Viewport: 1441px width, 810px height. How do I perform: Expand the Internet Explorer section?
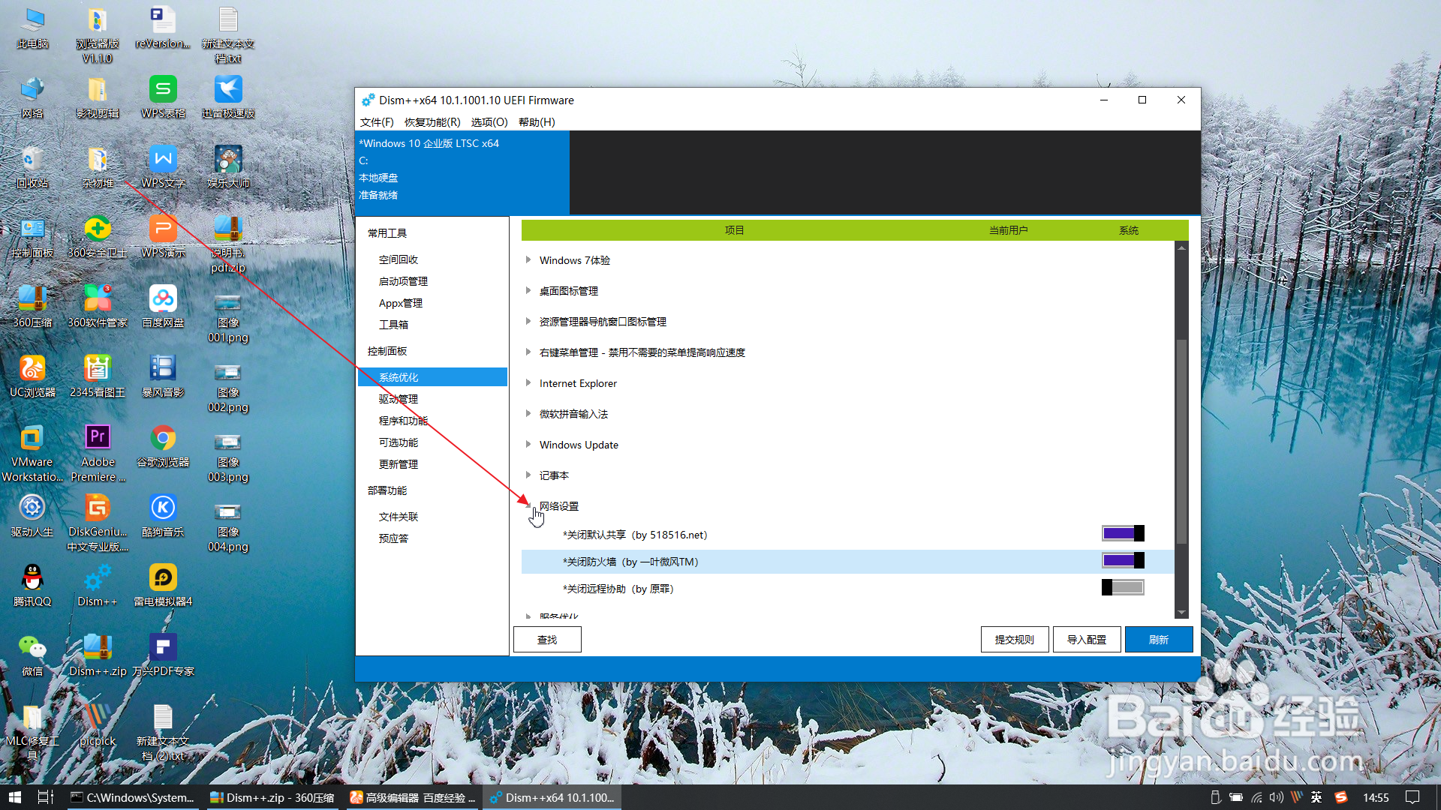(578, 383)
